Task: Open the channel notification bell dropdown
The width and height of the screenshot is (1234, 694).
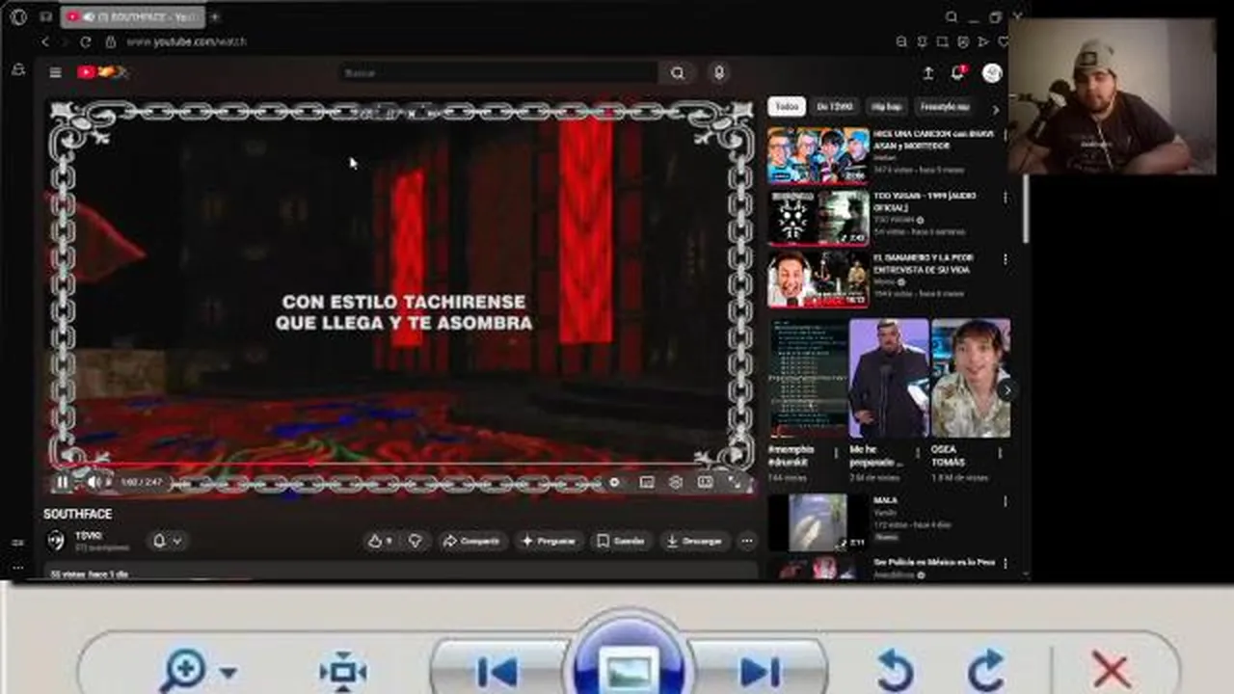Action: click(x=167, y=542)
